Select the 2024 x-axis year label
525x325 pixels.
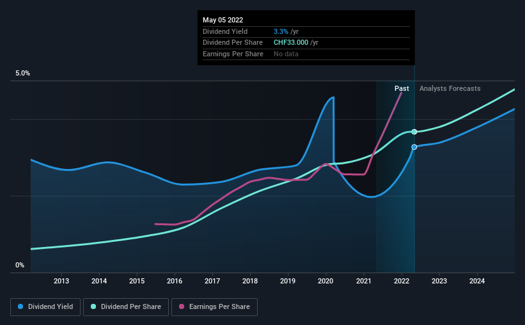(477, 281)
